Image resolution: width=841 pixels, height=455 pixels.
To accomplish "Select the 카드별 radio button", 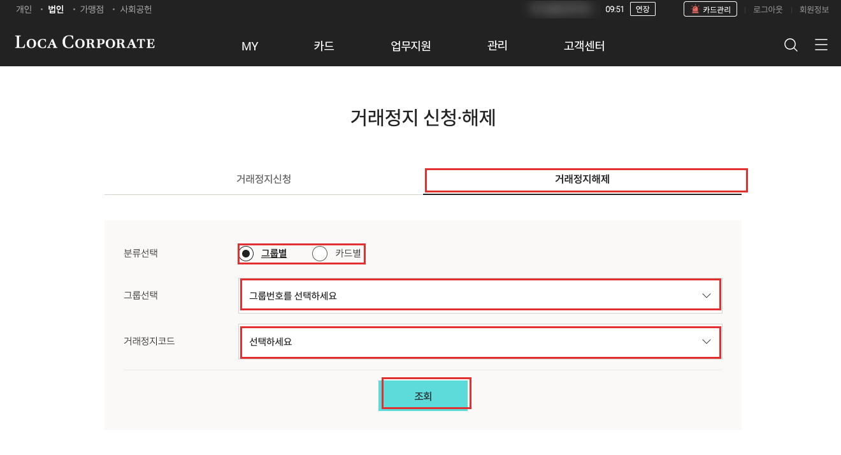I will (320, 254).
